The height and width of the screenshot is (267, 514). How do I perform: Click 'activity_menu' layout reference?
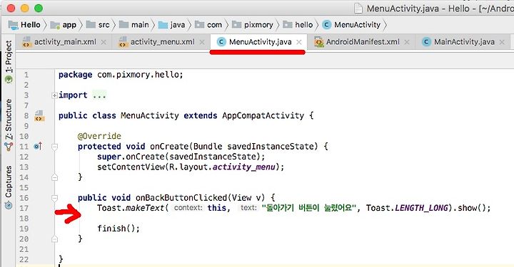[x=243, y=167]
